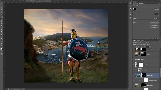Hide Brightness/Contrast 4 adjustment layer
The width and height of the screenshot is (161, 90).
coord(134,80)
